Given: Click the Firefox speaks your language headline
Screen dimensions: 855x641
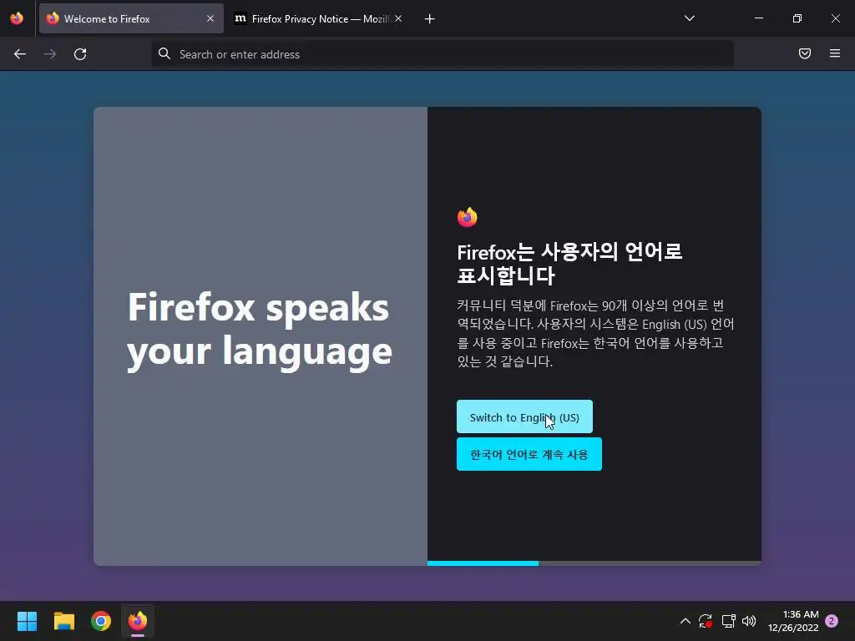Looking at the screenshot, I should [260, 331].
